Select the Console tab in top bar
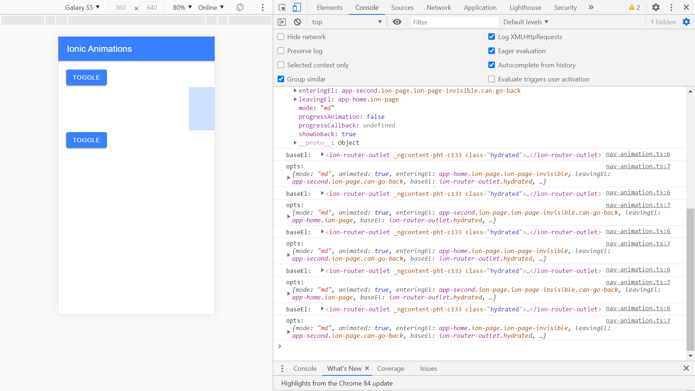Screen dimensions: 695x391 pyautogui.click(x=367, y=7)
